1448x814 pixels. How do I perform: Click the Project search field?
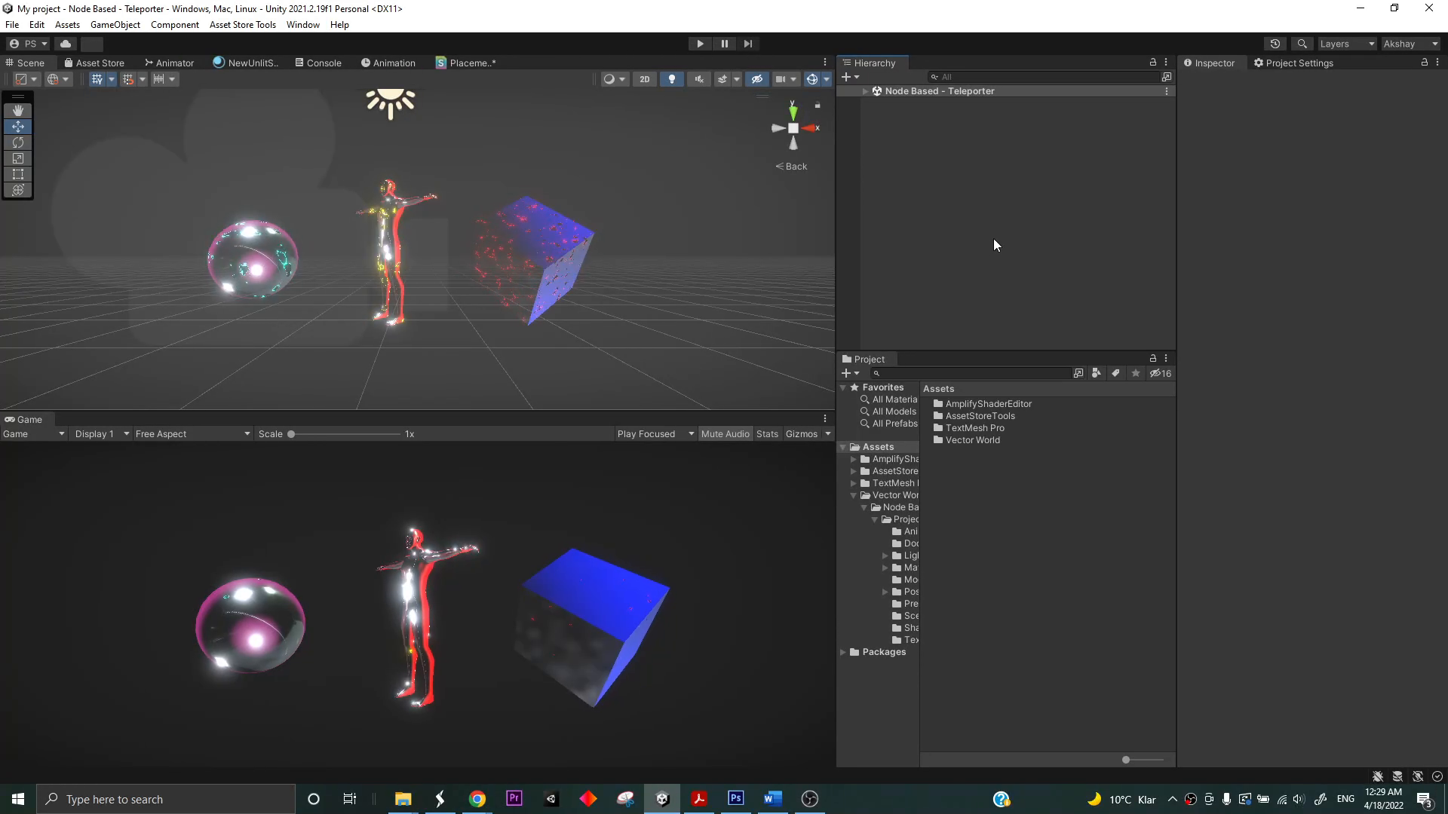[x=971, y=373]
